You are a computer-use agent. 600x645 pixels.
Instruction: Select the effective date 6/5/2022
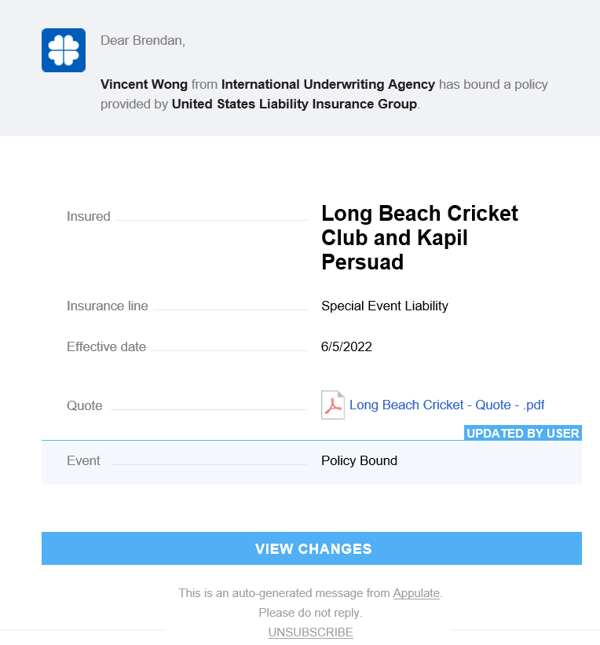click(x=346, y=346)
